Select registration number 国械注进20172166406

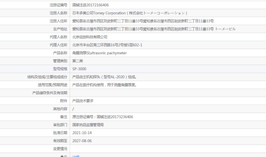(90, 5)
